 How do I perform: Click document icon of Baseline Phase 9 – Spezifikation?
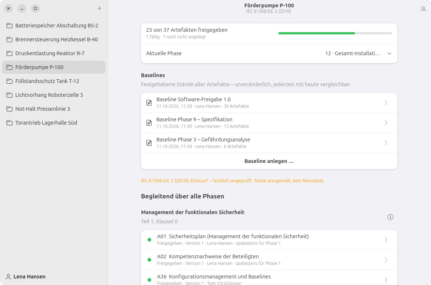pos(149,123)
